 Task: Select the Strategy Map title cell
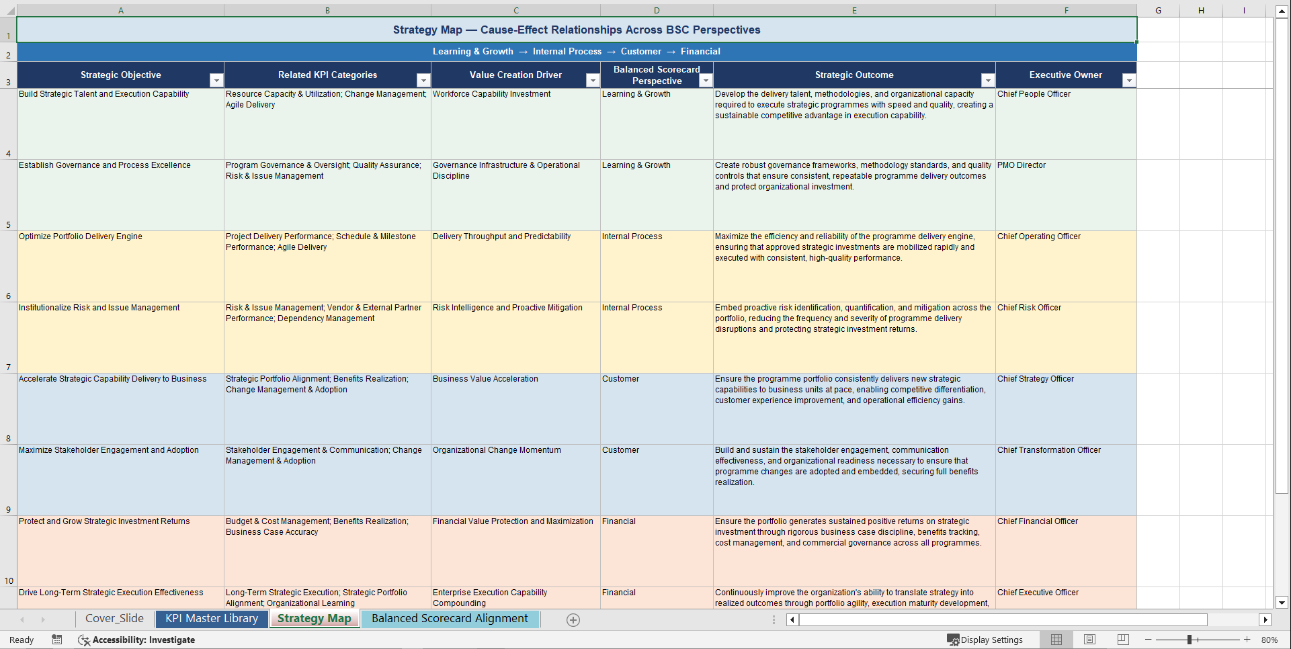(577, 30)
